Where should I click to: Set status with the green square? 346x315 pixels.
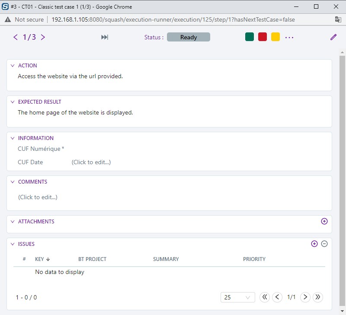250,37
